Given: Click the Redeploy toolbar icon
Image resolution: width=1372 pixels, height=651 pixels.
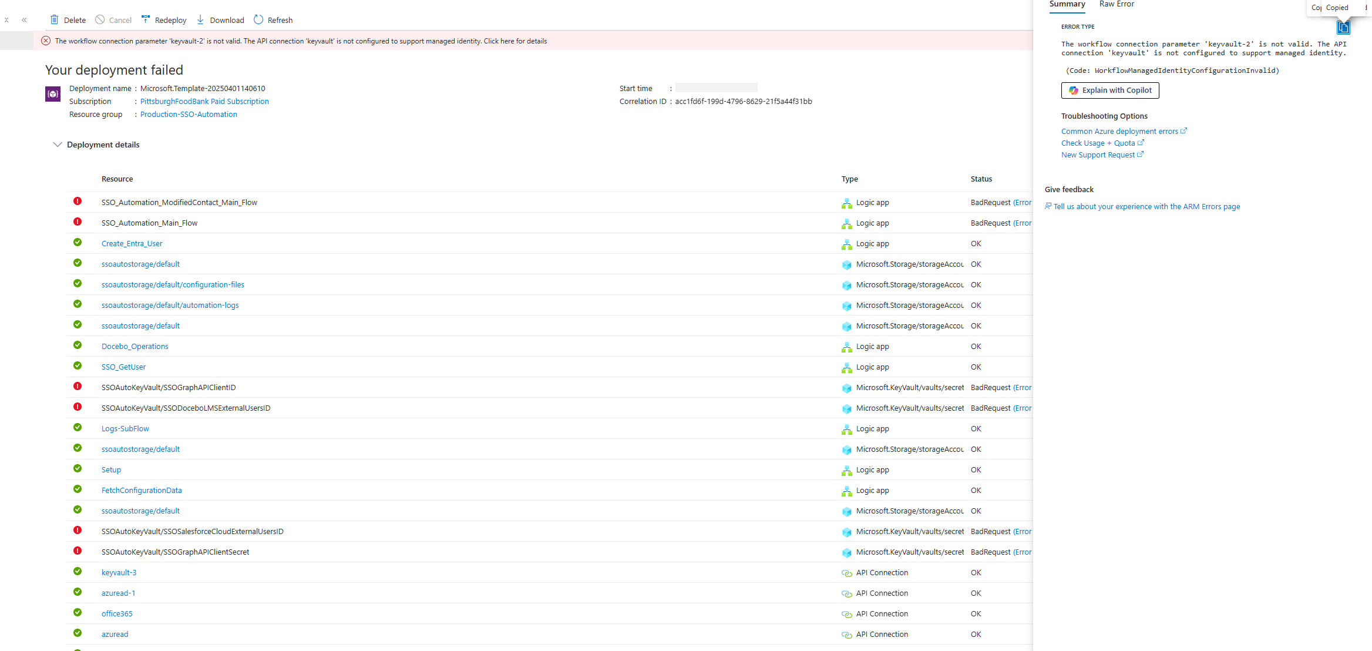Looking at the screenshot, I should [146, 20].
